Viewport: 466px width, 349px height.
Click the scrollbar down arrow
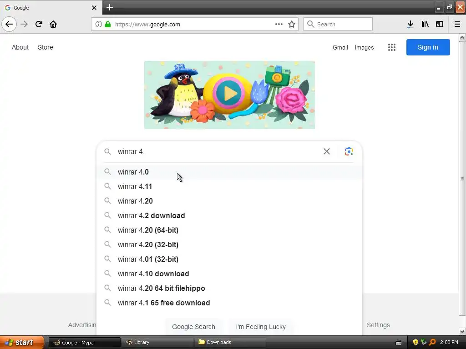click(462, 331)
